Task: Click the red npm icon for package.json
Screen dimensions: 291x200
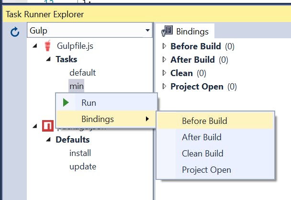Action: pyautogui.click(x=48, y=126)
